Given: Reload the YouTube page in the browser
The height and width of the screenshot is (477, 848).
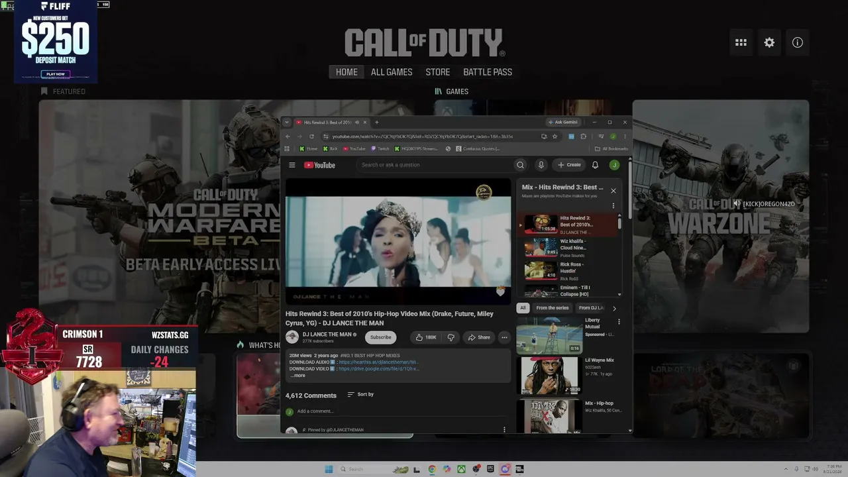Looking at the screenshot, I should 311,136.
